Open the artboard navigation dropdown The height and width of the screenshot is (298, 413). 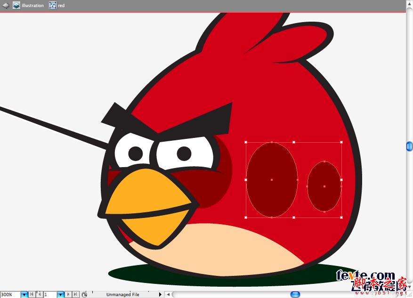pos(61,294)
